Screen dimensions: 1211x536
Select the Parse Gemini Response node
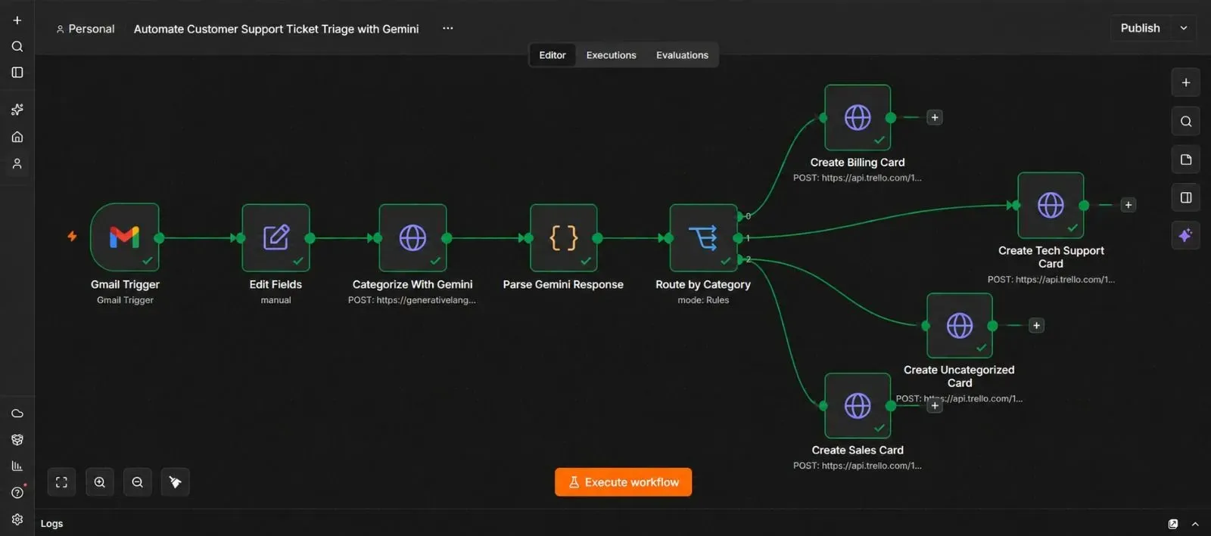pyautogui.click(x=563, y=237)
